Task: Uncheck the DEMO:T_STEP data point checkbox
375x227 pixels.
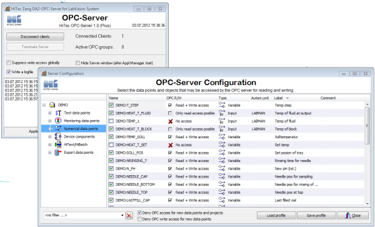Action: (111, 105)
